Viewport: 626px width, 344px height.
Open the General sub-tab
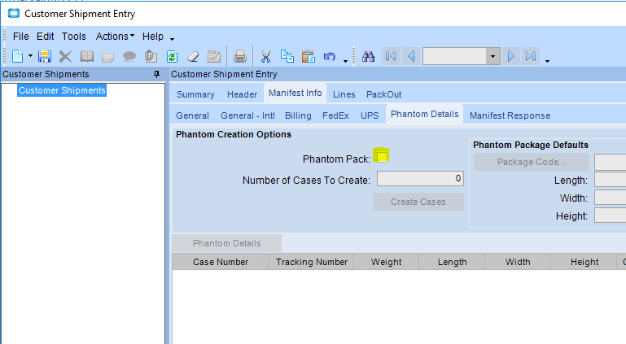coord(192,115)
